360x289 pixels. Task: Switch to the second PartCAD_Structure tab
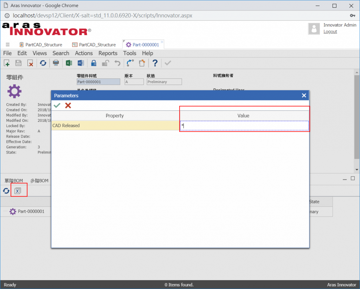coord(94,45)
